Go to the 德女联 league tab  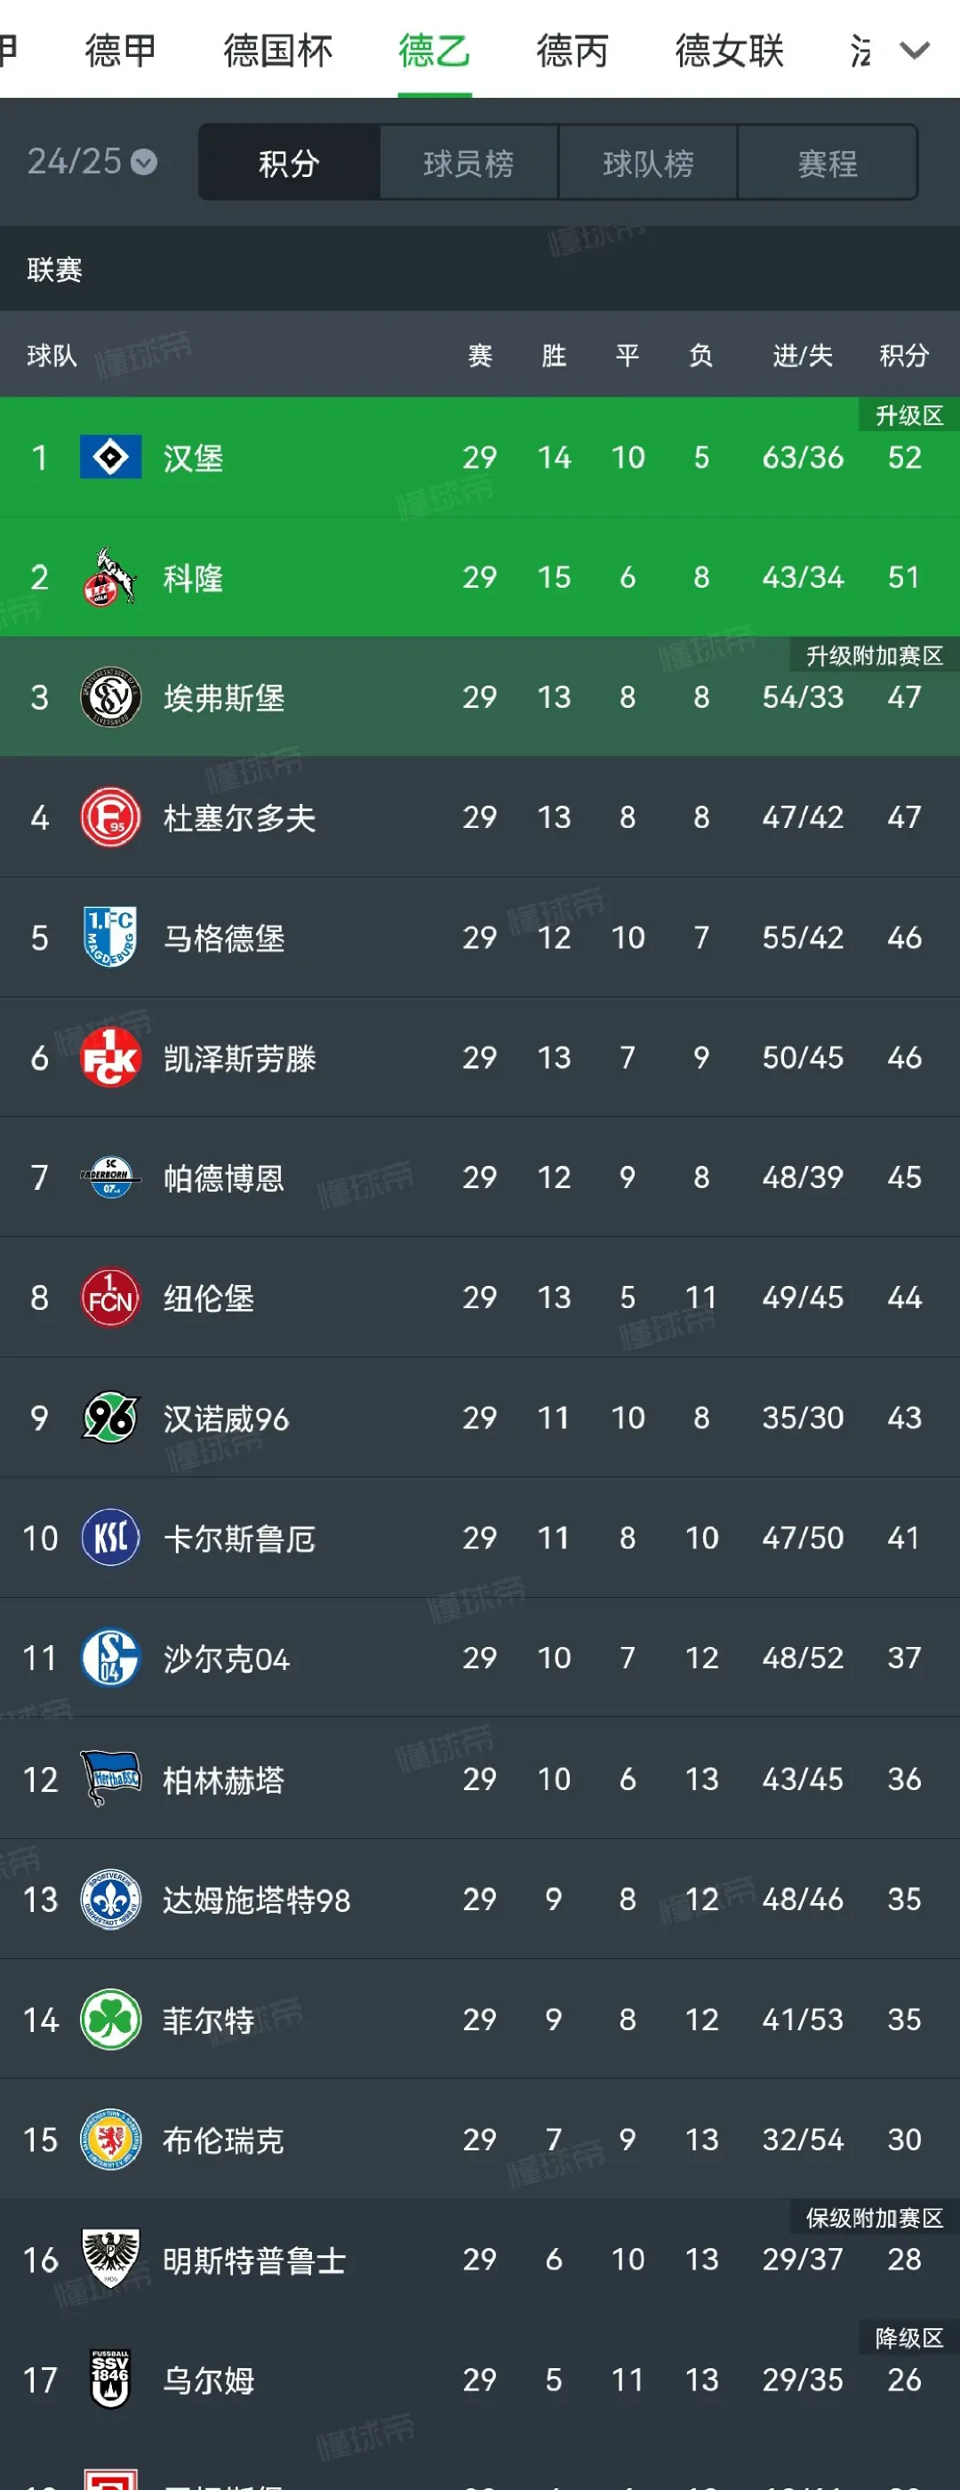point(729,51)
